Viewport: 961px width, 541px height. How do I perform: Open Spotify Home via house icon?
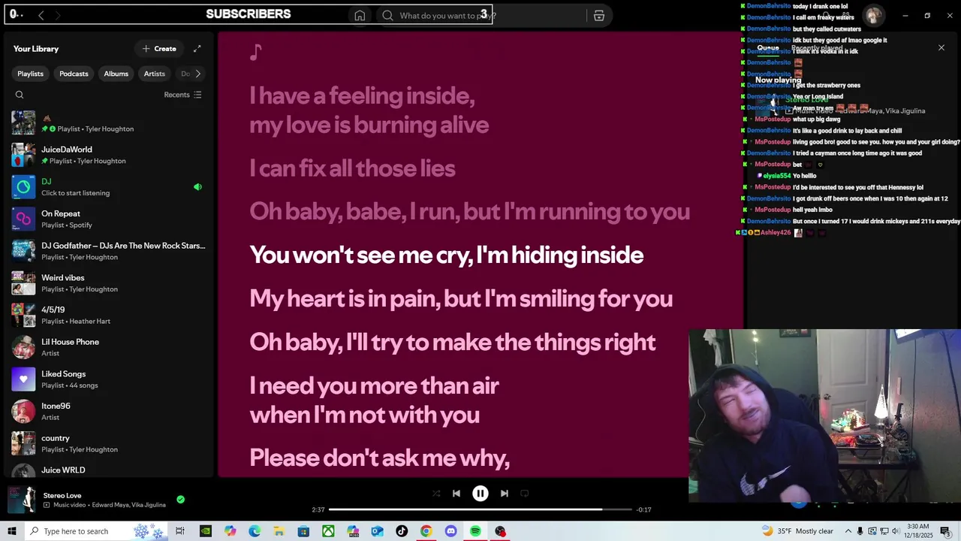[360, 16]
